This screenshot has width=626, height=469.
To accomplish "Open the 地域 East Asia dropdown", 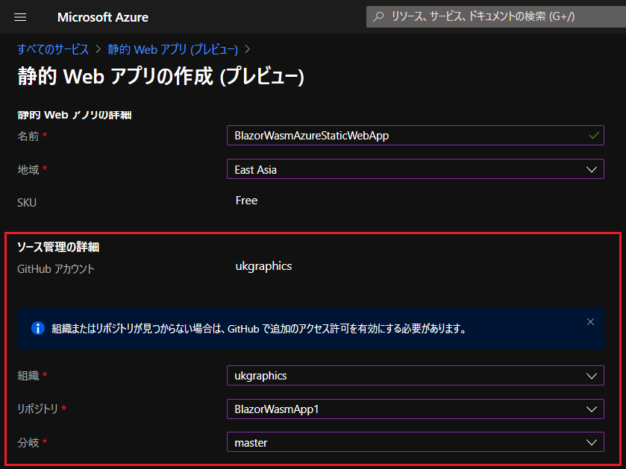I will pos(415,169).
